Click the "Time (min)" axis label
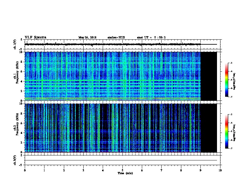Screen dimensions: 248x191 [125, 173]
